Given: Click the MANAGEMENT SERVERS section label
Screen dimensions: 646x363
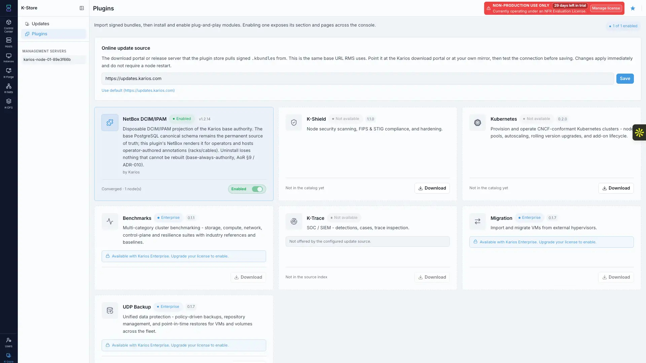Looking at the screenshot, I should coord(44,51).
